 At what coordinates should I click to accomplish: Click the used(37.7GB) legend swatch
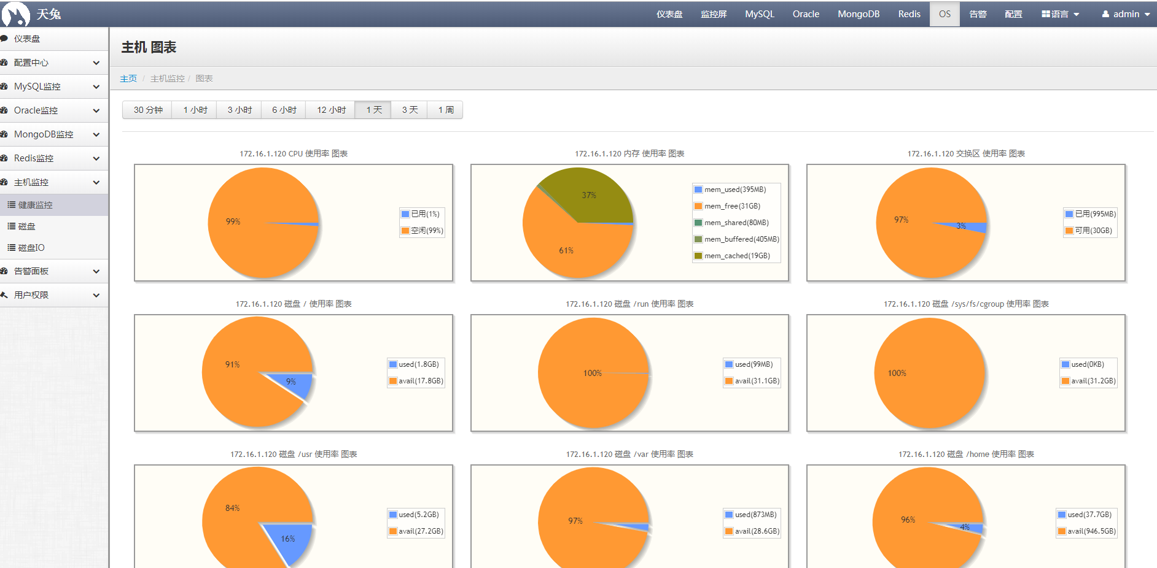click(1062, 515)
